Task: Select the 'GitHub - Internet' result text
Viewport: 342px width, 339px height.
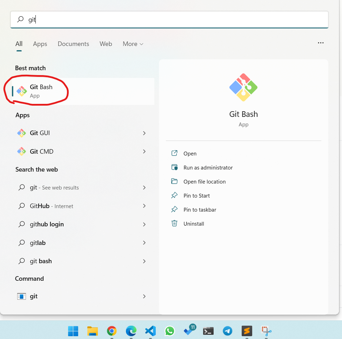Action: tap(52, 206)
